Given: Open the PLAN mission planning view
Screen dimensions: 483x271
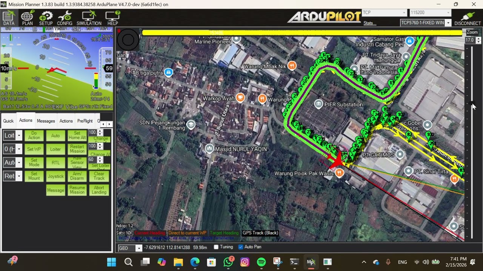Looking at the screenshot, I should (27, 18).
